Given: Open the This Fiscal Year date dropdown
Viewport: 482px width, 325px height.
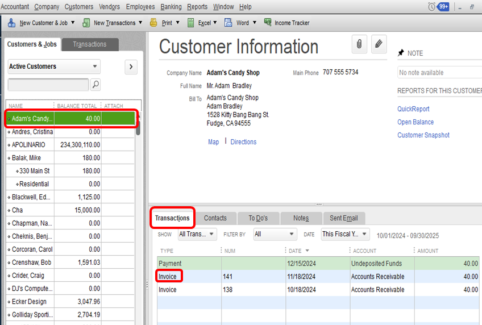Looking at the screenshot, I should click(344, 234).
